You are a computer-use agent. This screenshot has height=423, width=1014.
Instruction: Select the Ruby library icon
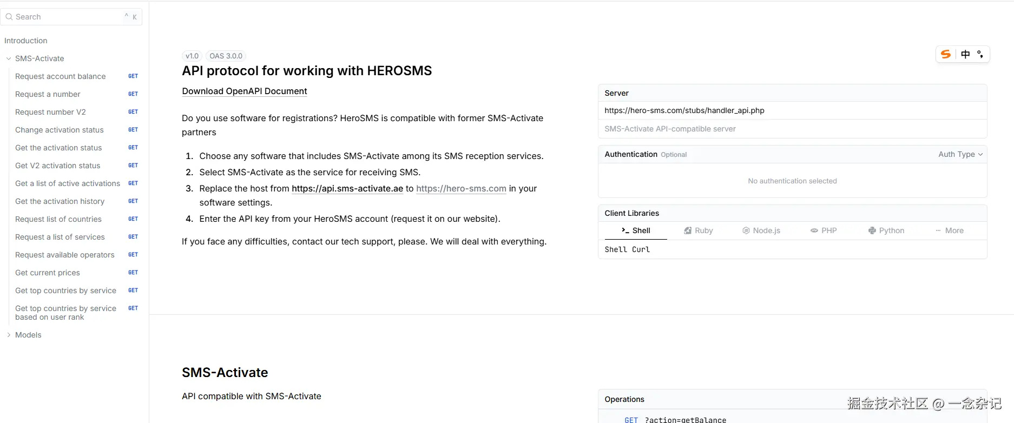(x=688, y=230)
